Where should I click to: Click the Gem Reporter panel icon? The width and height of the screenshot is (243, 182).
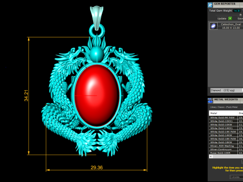point(210,5)
